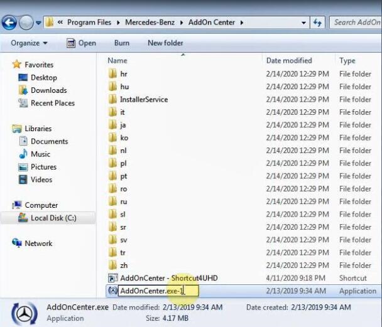Select the sv folder icon
This screenshot has width=382, height=327.
[x=112, y=240]
